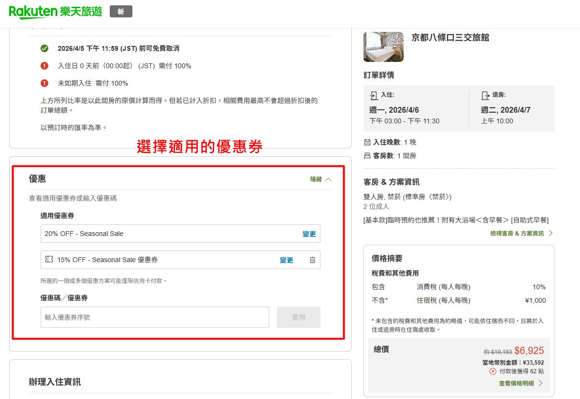
Task: Click the check-out door icon
Action: (x=485, y=95)
